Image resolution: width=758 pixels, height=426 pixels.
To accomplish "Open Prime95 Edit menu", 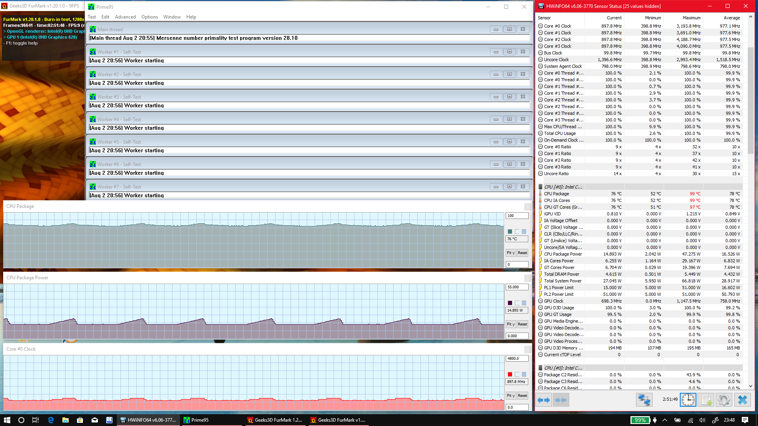I will pyautogui.click(x=105, y=17).
